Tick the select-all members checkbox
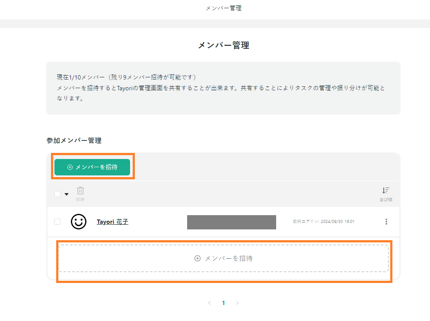This screenshot has height=321, width=430. (57, 194)
